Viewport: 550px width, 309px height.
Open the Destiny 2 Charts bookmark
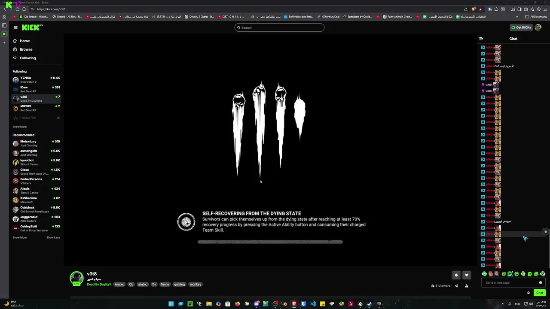point(199,17)
